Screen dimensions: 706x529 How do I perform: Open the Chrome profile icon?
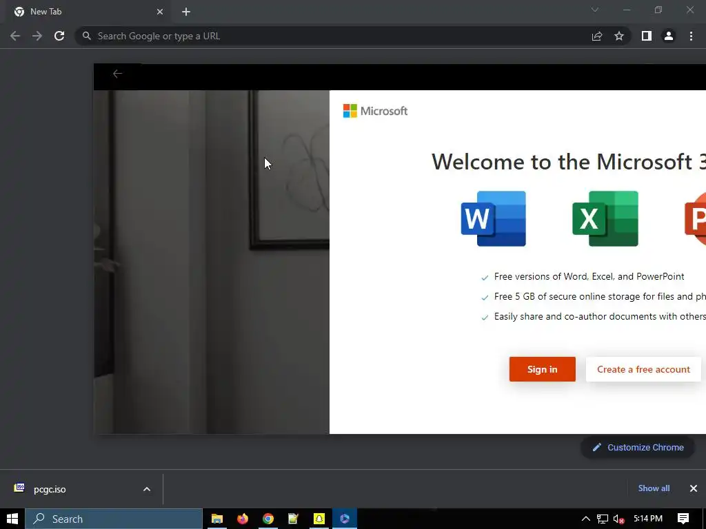tap(669, 36)
